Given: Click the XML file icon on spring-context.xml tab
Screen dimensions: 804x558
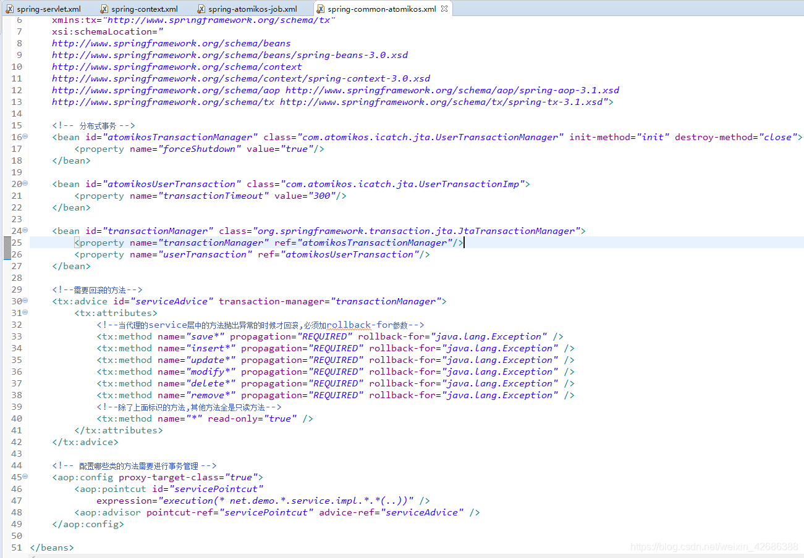Looking at the screenshot, I should (x=104, y=9).
